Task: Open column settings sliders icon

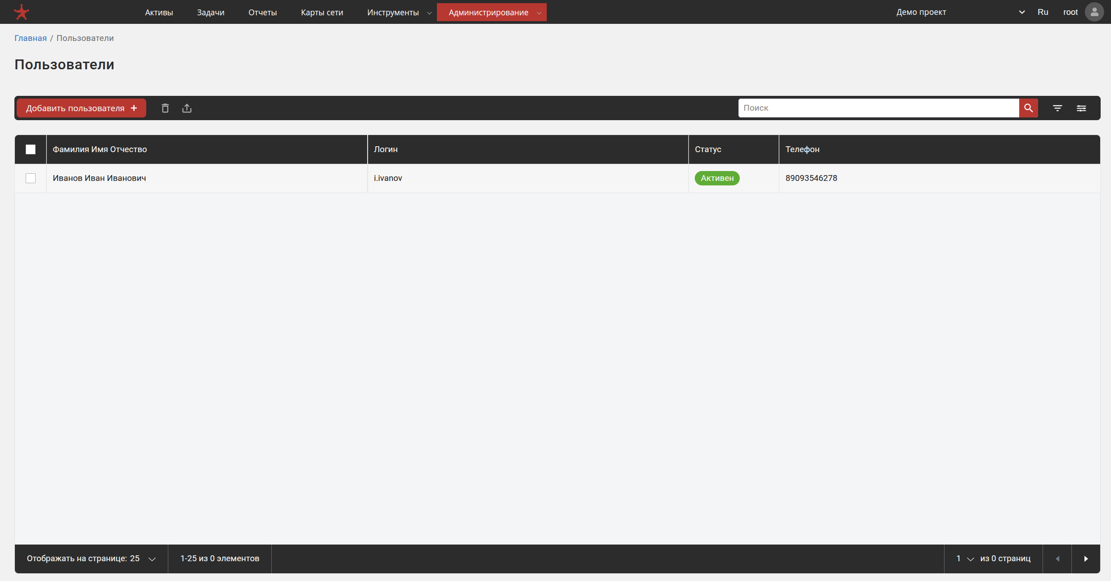Action: click(x=1081, y=108)
